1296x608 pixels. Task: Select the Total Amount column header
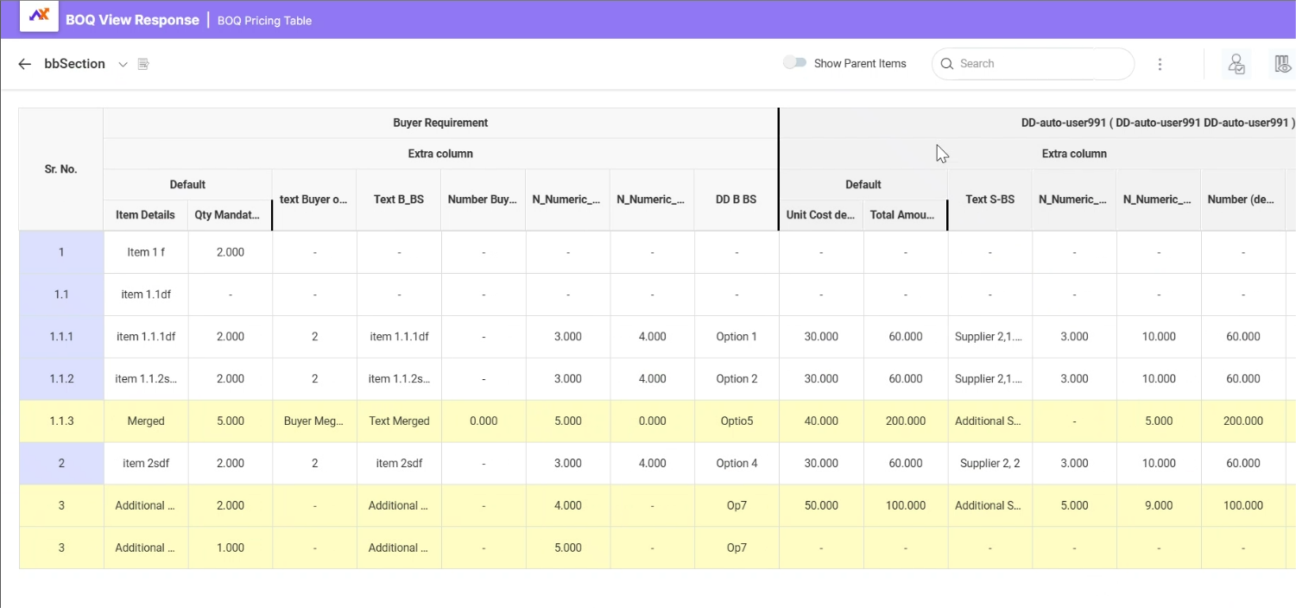click(x=905, y=215)
